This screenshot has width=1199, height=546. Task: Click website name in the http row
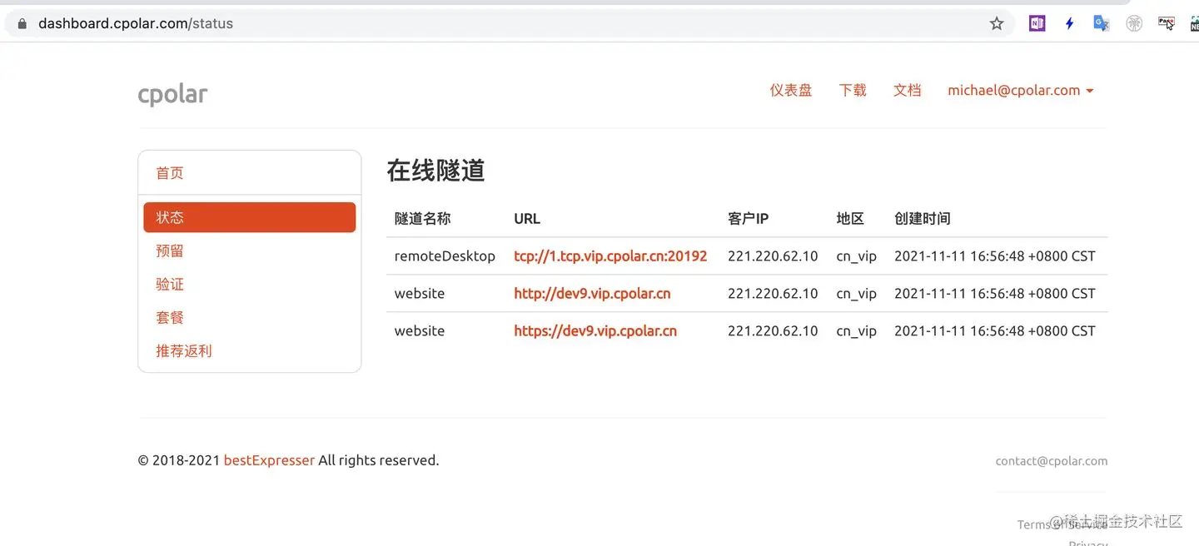420,293
